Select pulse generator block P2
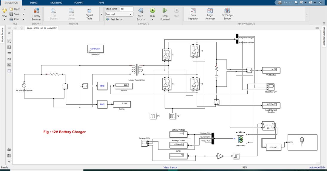The height and width of the screenshot is (171, 327). click(172, 116)
